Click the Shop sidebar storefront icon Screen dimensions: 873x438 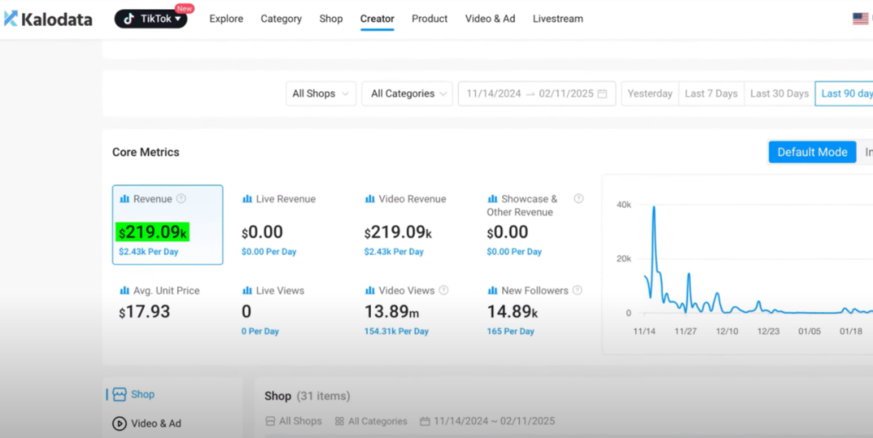point(120,394)
